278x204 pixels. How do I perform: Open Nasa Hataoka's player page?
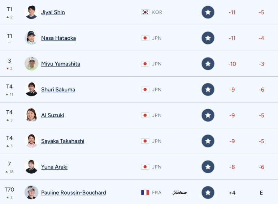click(58, 38)
